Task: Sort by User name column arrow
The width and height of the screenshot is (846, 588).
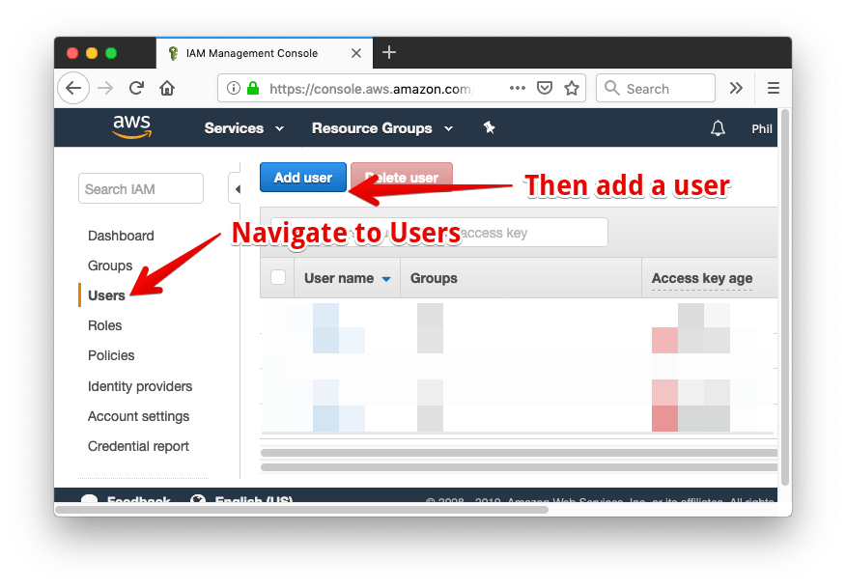Action: pyautogui.click(x=386, y=279)
